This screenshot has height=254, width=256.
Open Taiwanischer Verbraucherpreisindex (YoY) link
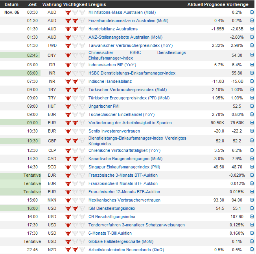pos(131,45)
